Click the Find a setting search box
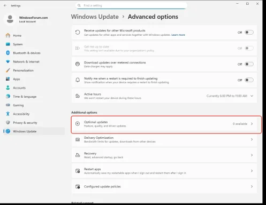266x205 pixels. [131, 5]
